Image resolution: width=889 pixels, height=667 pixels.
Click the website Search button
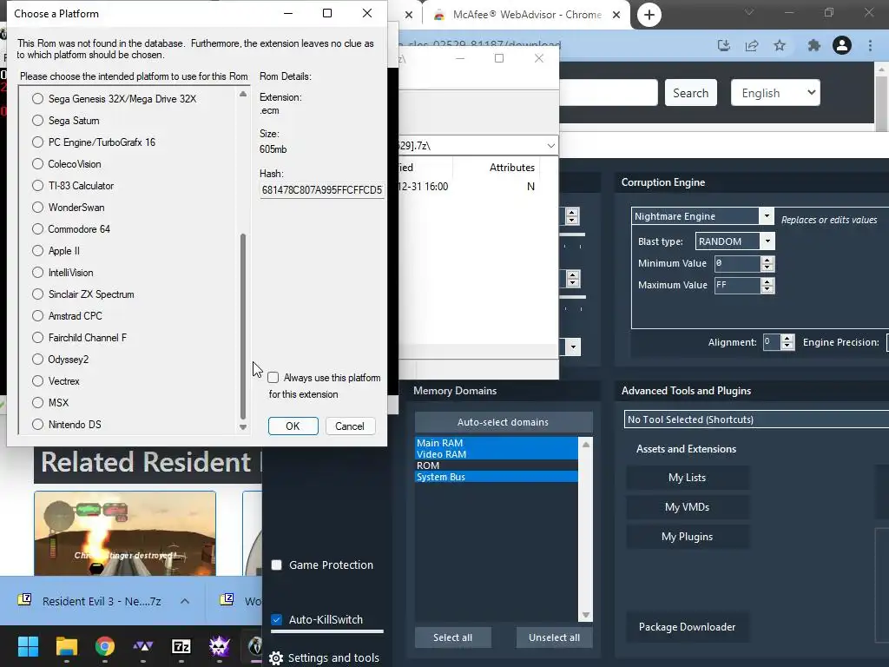pos(690,93)
